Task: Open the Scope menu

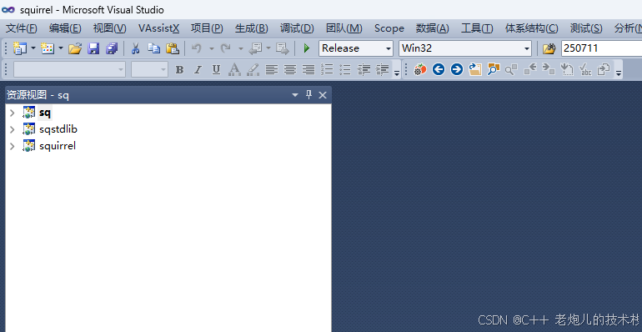Action: coord(389,28)
